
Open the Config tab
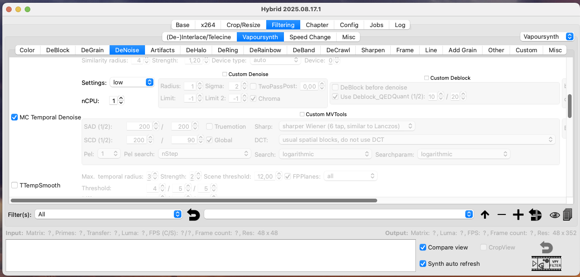tap(349, 25)
